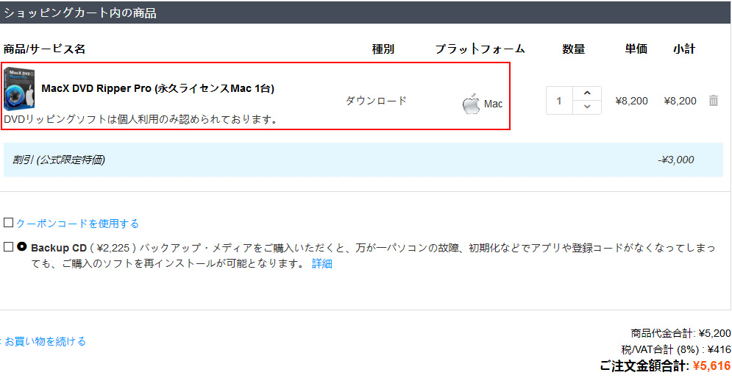
Task: Increase quantity with the up arrow
Action: point(587,93)
